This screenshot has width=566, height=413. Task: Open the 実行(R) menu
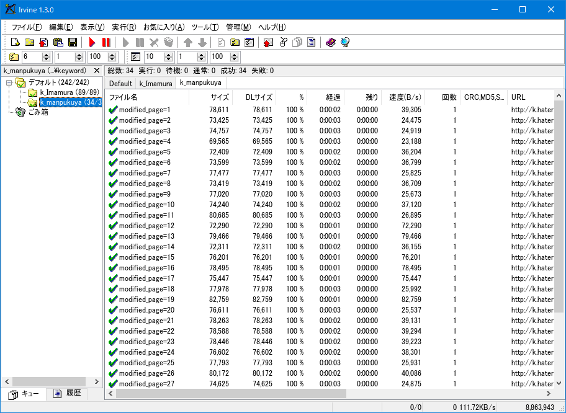click(124, 27)
